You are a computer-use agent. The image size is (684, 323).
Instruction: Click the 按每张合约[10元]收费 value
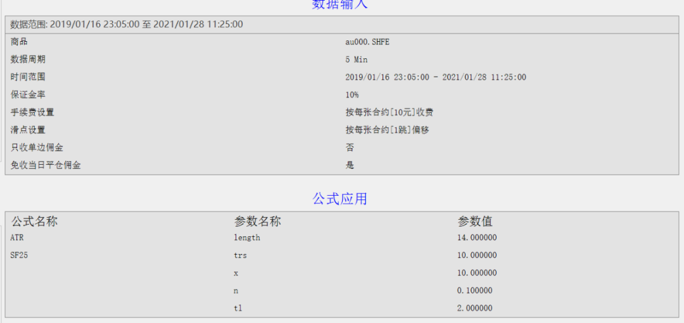(389, 112)
